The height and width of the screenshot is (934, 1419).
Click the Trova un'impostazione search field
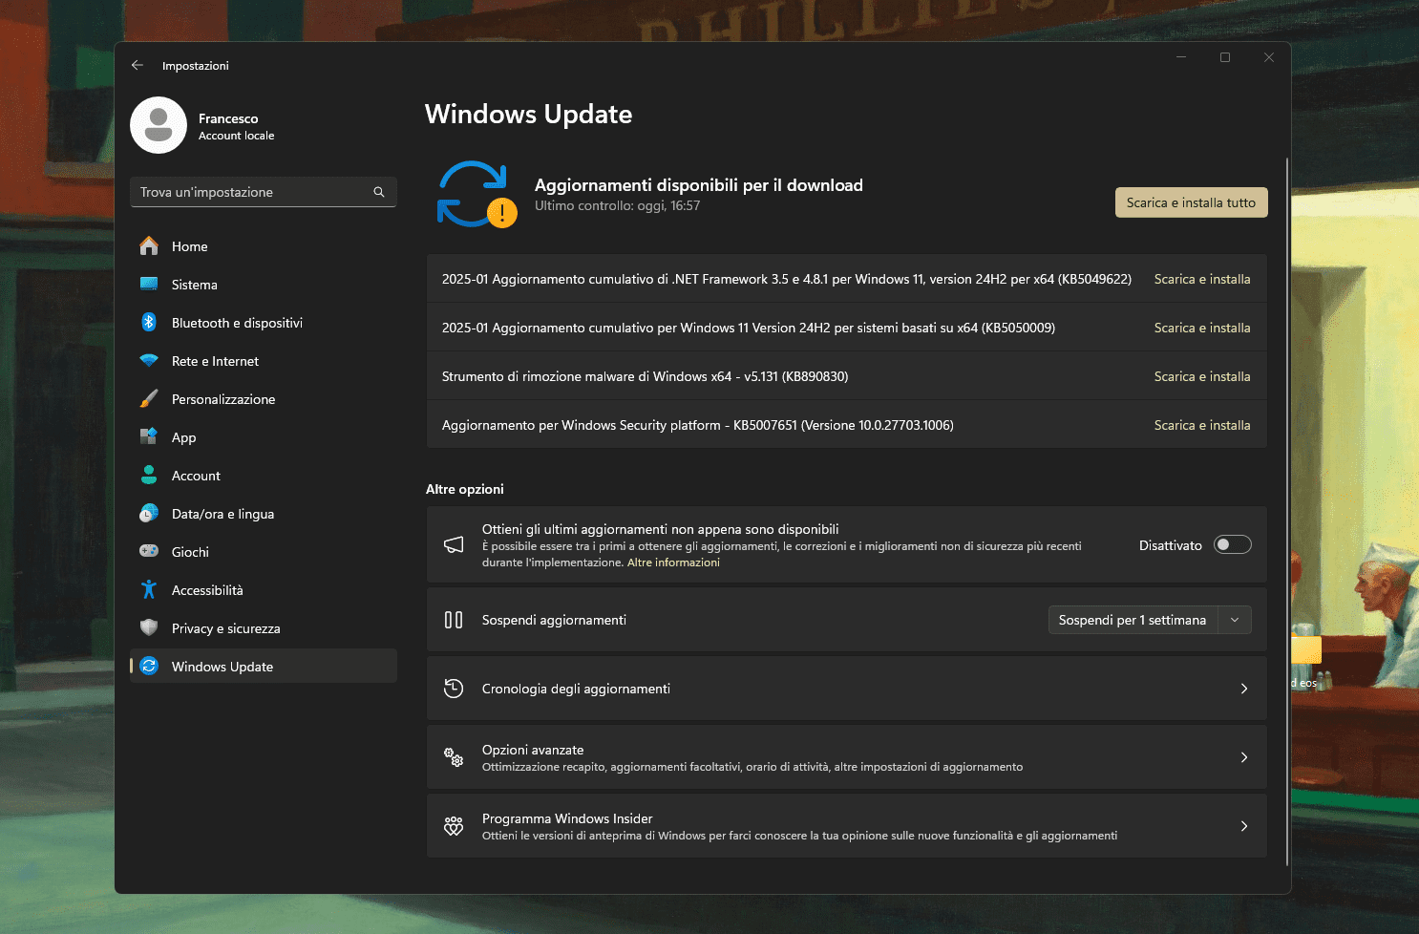point(253,192)
